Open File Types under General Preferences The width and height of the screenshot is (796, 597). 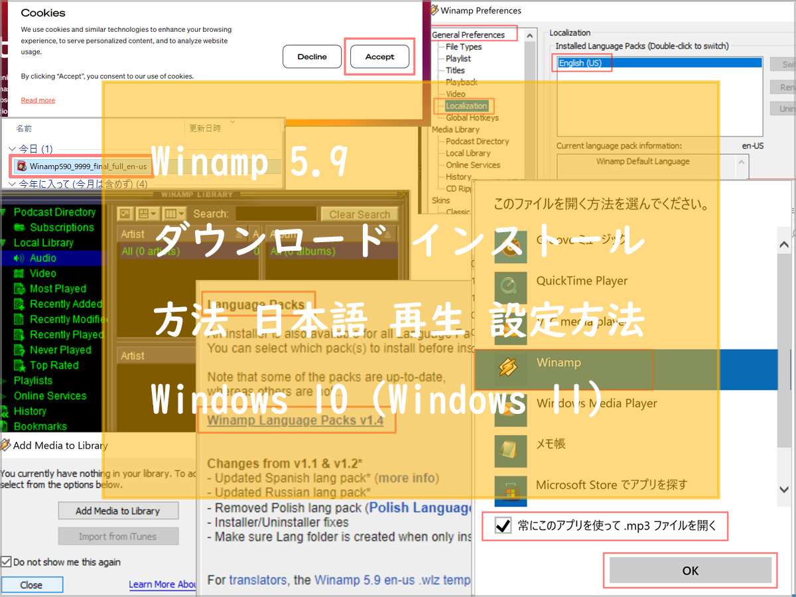tap(463, 46)
